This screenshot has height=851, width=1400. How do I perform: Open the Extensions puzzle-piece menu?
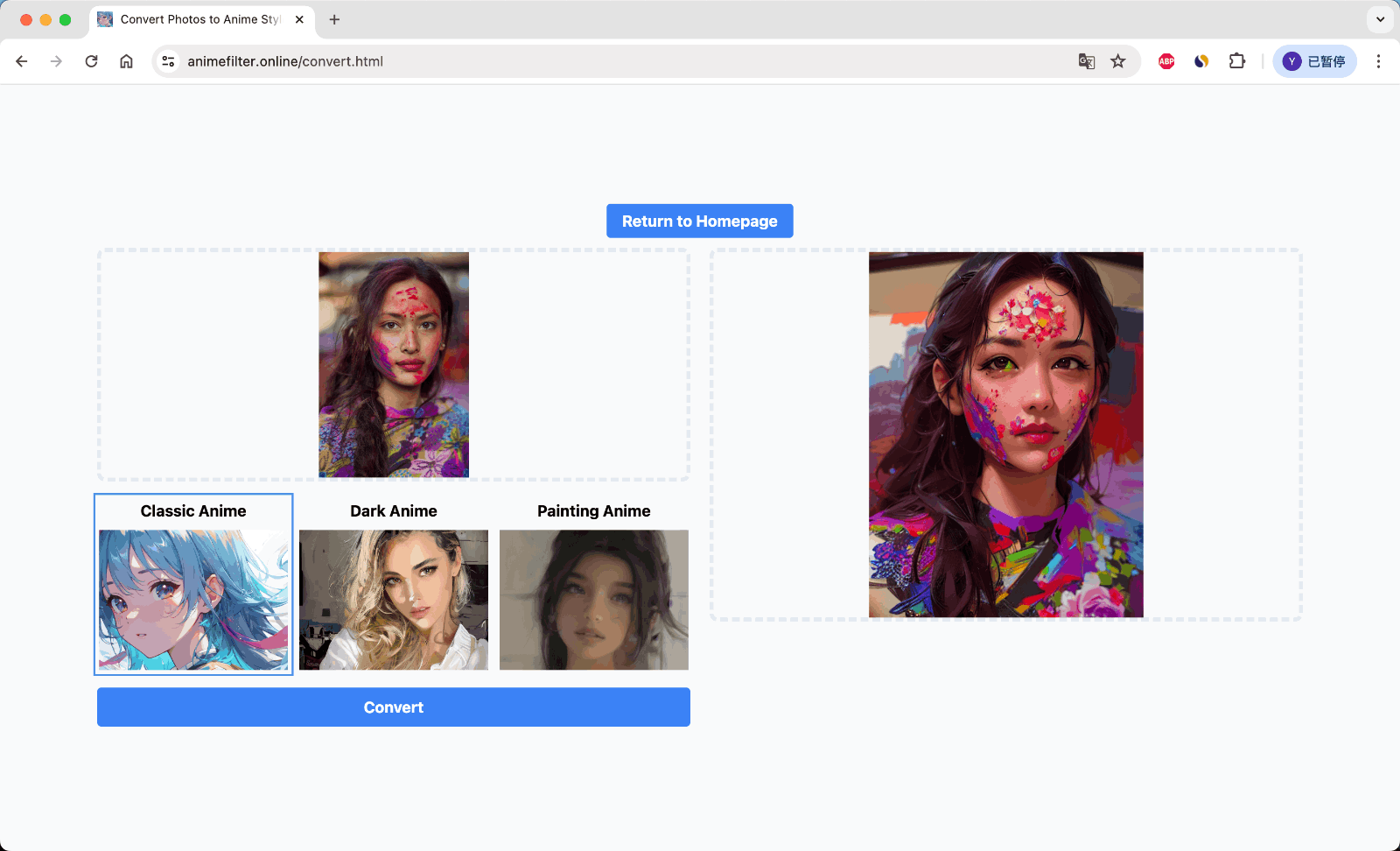click(1236, 61)
